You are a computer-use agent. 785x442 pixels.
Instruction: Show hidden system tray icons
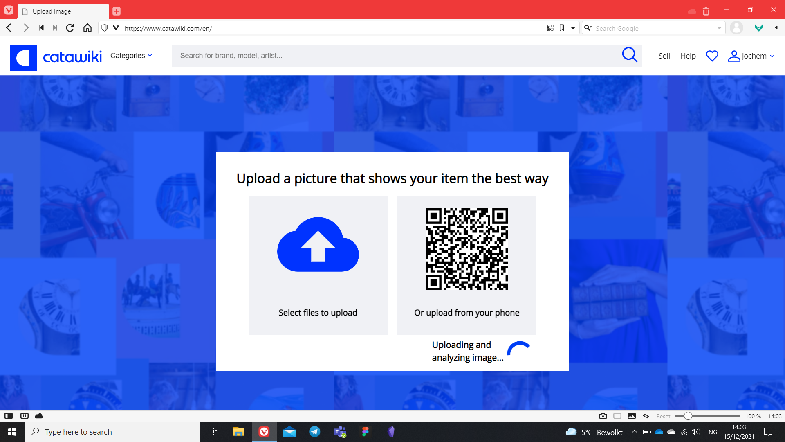634,432
